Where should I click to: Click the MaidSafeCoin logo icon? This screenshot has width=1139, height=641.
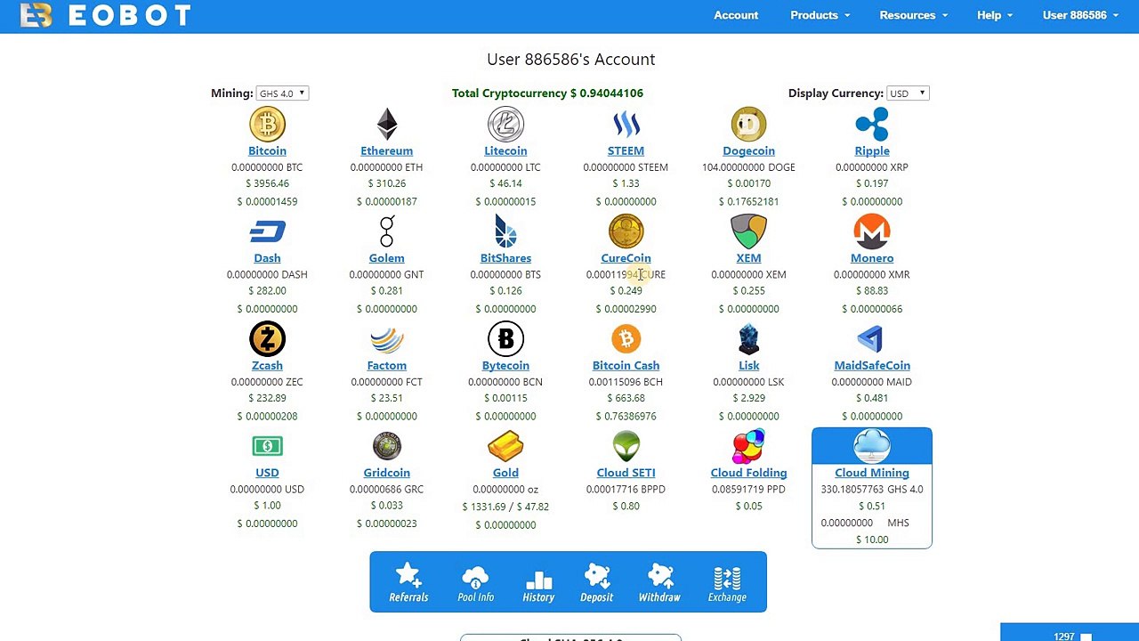[x=872, y=339]
